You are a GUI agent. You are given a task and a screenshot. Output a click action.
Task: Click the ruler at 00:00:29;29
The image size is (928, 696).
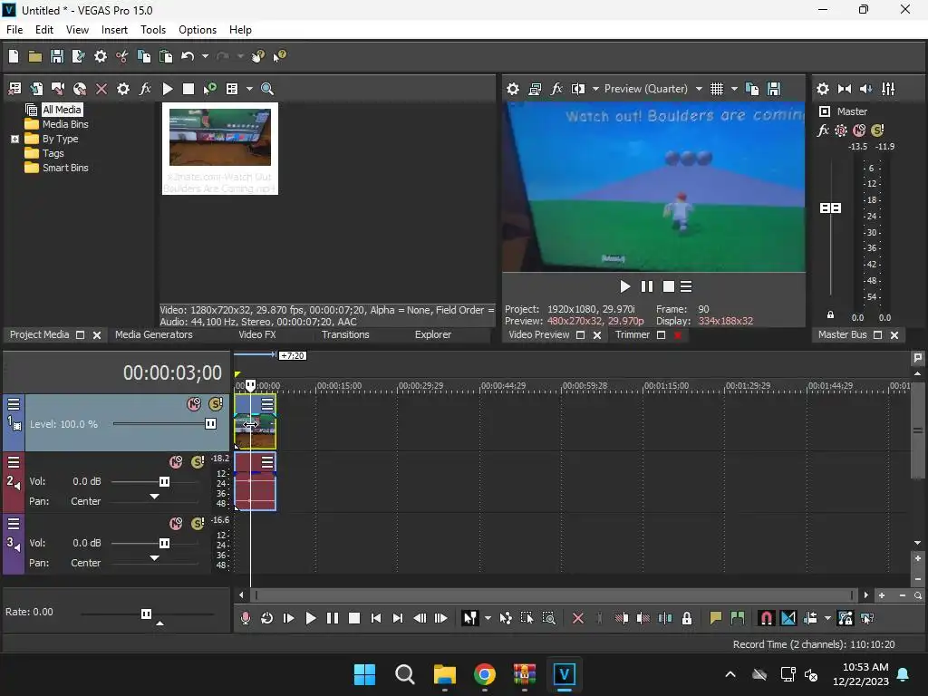coord(420,386)
